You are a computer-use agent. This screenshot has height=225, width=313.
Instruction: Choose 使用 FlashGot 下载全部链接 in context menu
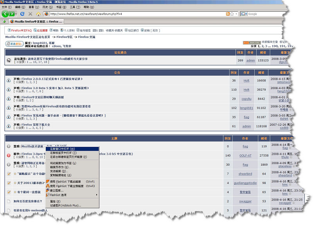tap(72, 186)
